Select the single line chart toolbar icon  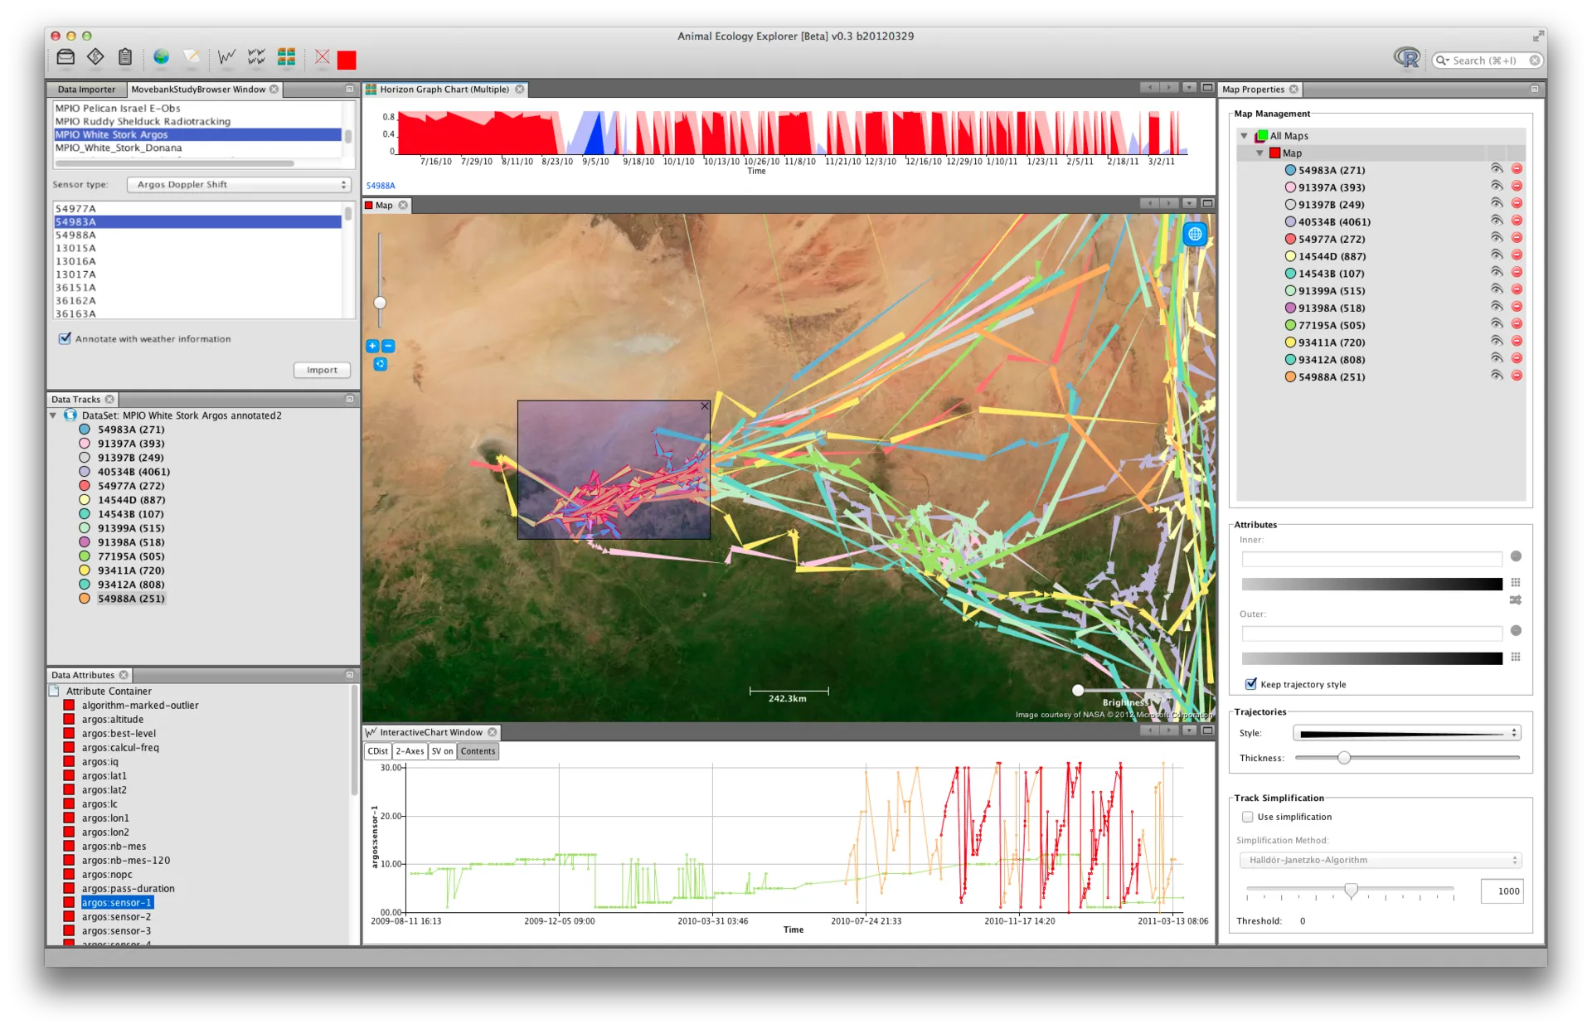[x=226, y=58]
